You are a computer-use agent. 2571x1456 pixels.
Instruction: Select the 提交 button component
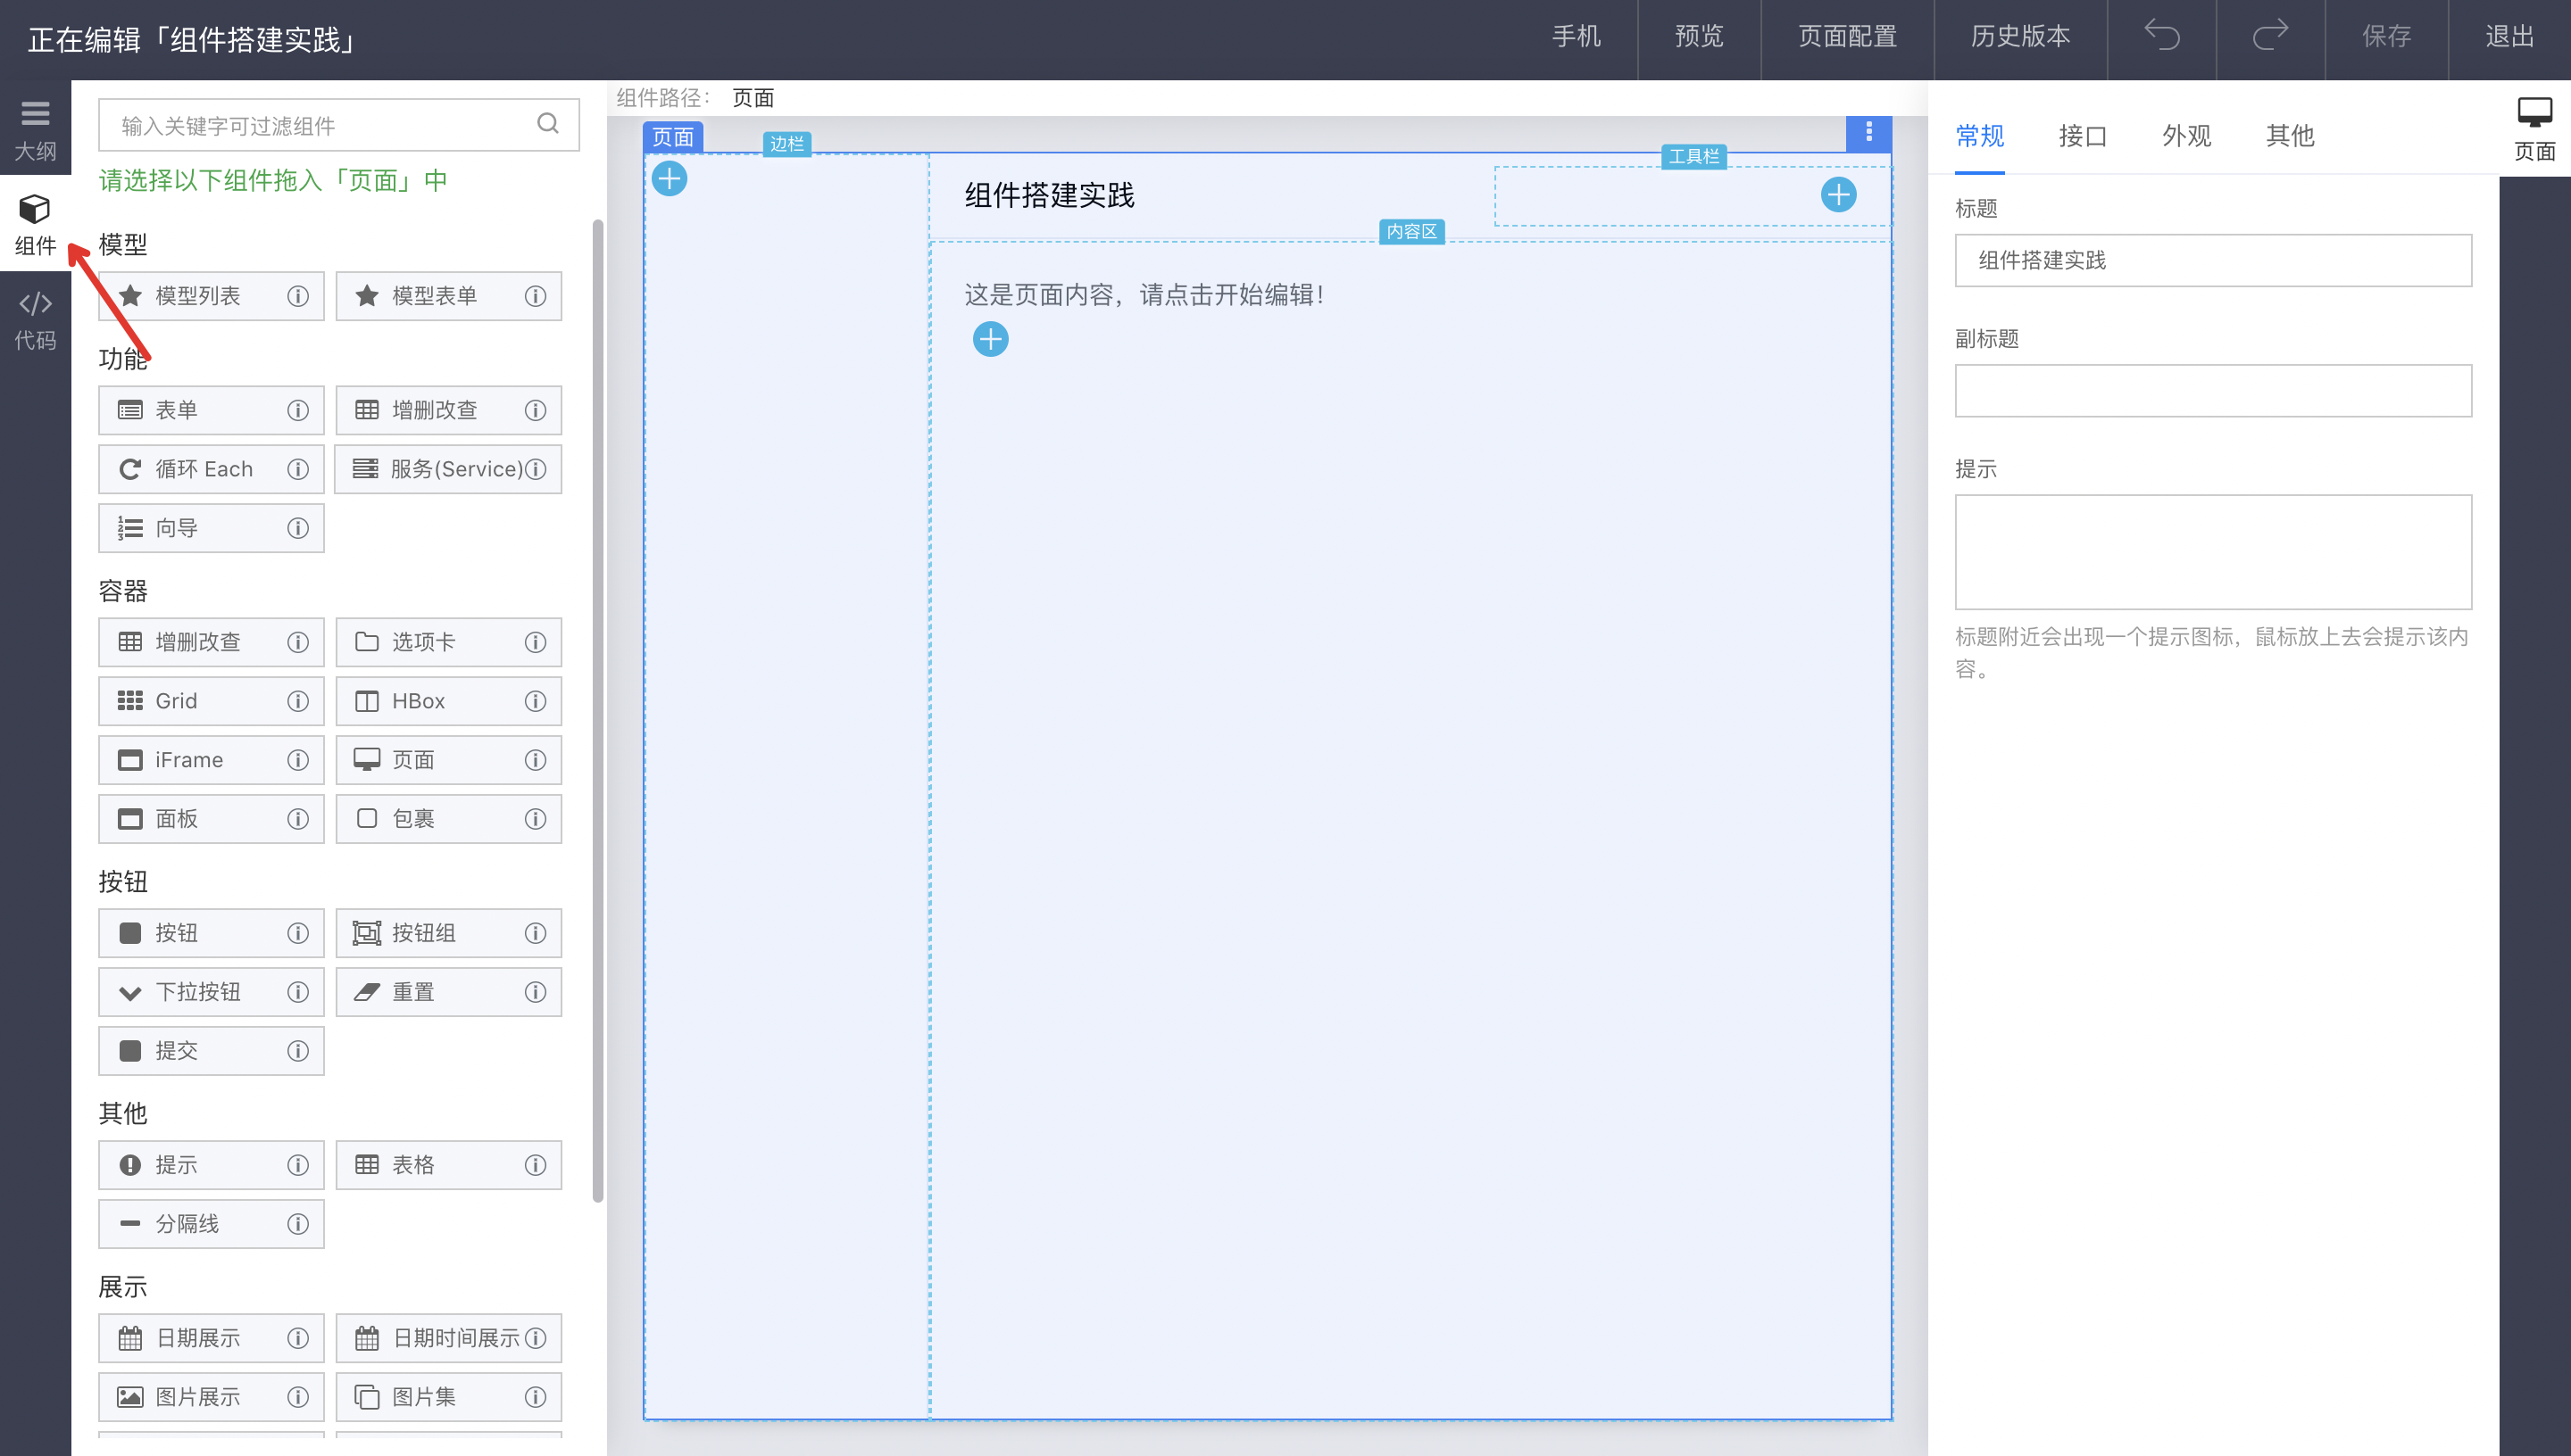click(x=211, y=1051)
